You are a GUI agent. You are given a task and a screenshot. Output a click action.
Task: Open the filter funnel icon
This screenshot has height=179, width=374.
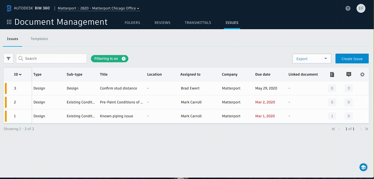pyautogui.click(x=8, y=58)
